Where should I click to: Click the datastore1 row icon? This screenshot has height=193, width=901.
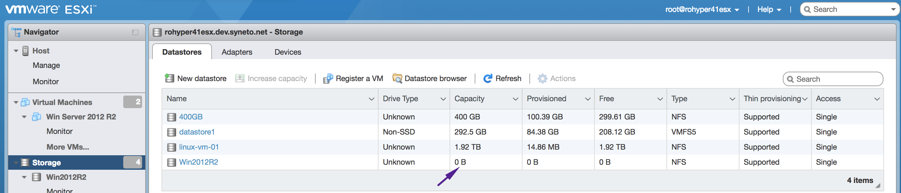pyautogui.click(x=171, y=132)
